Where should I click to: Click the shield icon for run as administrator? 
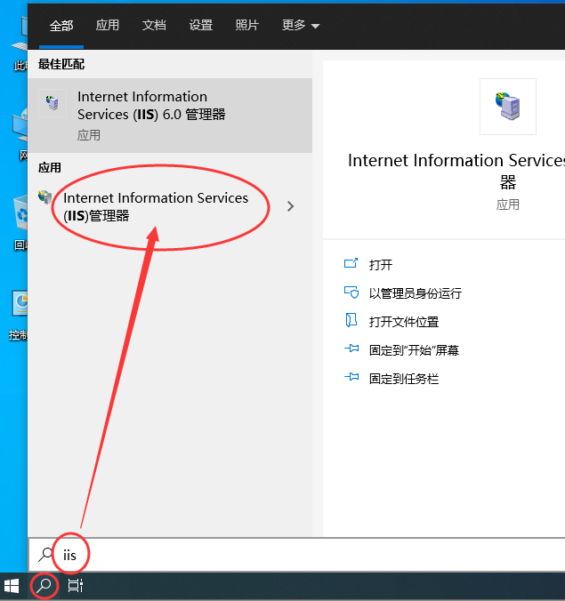[351, 292]
